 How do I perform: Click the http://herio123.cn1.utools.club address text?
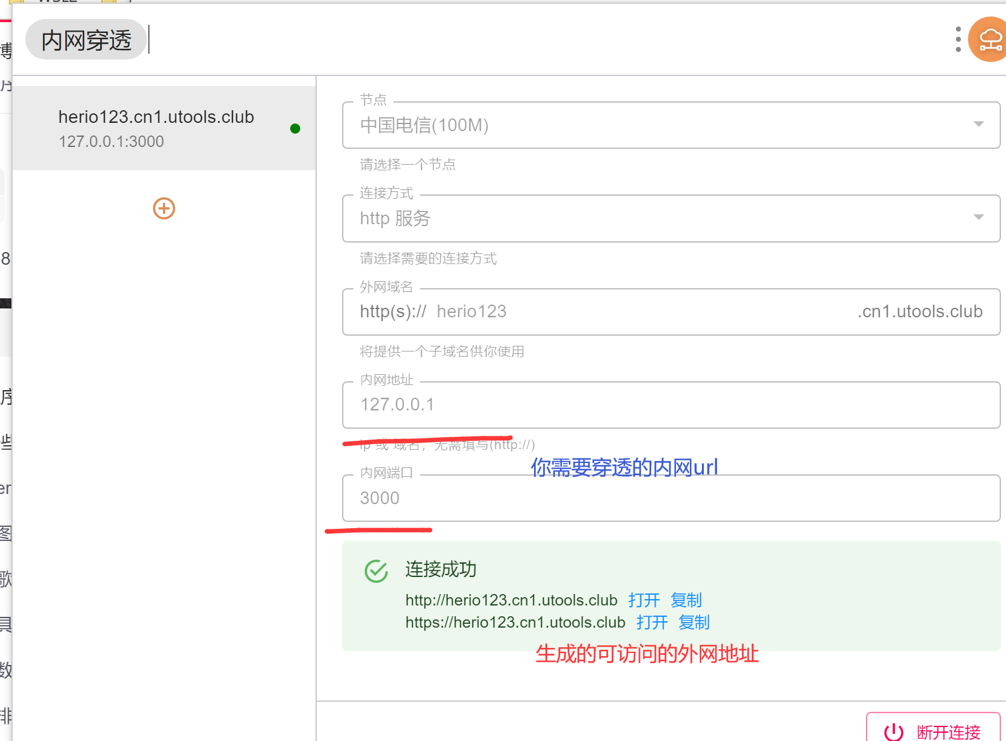(511, 600)
